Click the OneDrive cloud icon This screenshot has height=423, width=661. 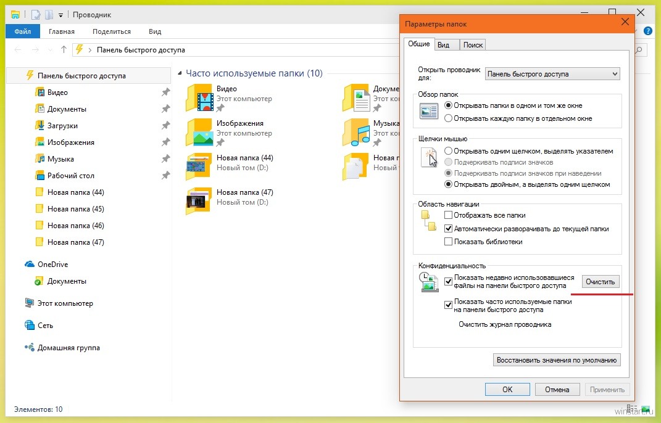point(30,264)
